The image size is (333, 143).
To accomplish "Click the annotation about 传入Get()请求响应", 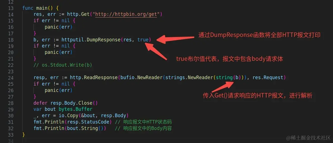I will tap(258, 96).
